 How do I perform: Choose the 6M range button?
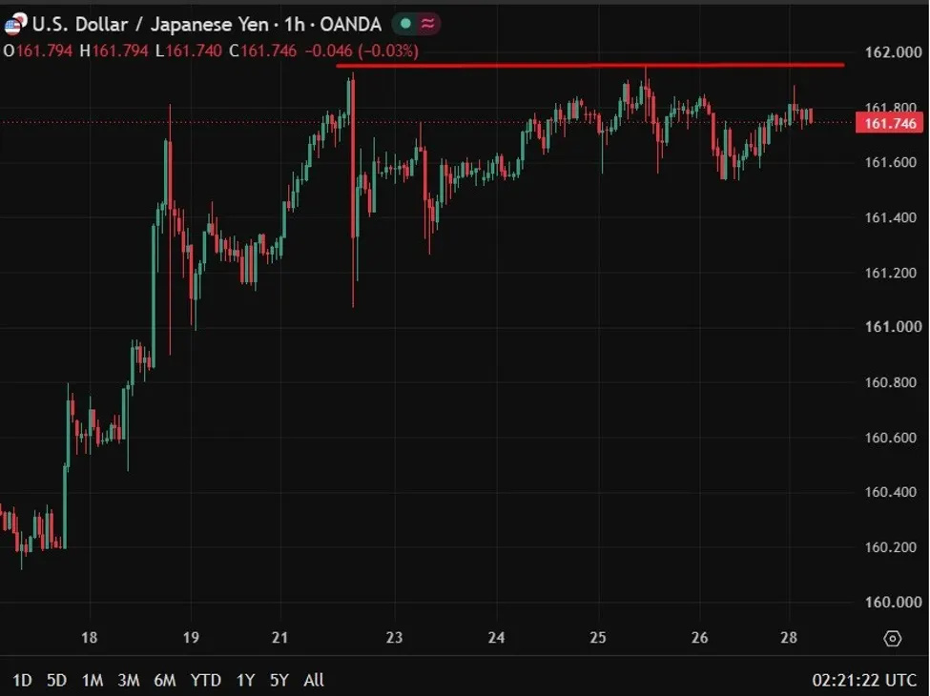165,680
